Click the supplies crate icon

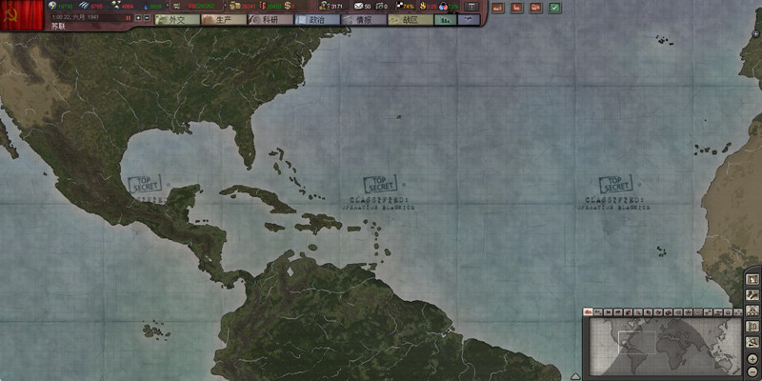tap(235, 7)
